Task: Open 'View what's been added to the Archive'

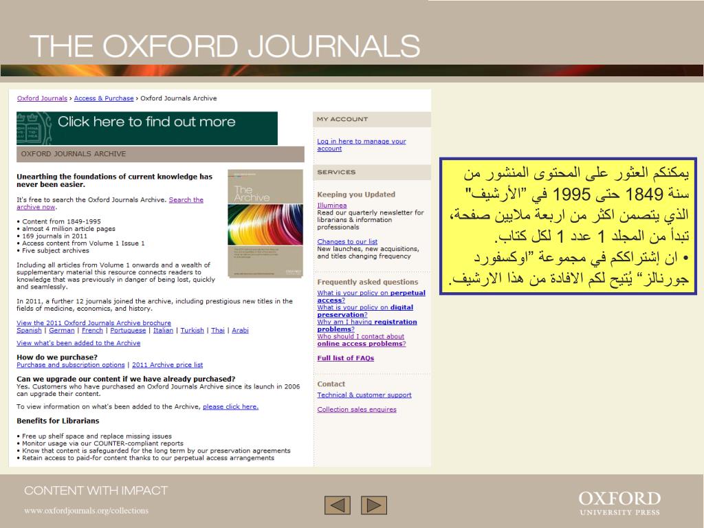Action: [x=78, y=343]
